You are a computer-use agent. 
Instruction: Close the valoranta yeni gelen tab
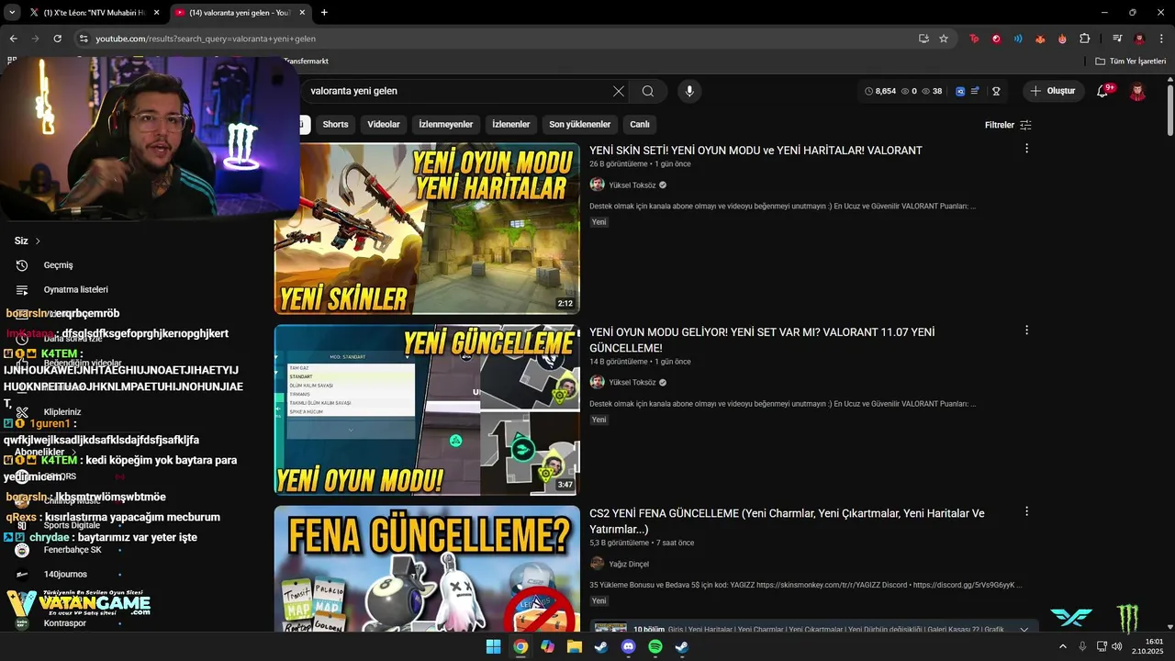[x=302, y=13]
